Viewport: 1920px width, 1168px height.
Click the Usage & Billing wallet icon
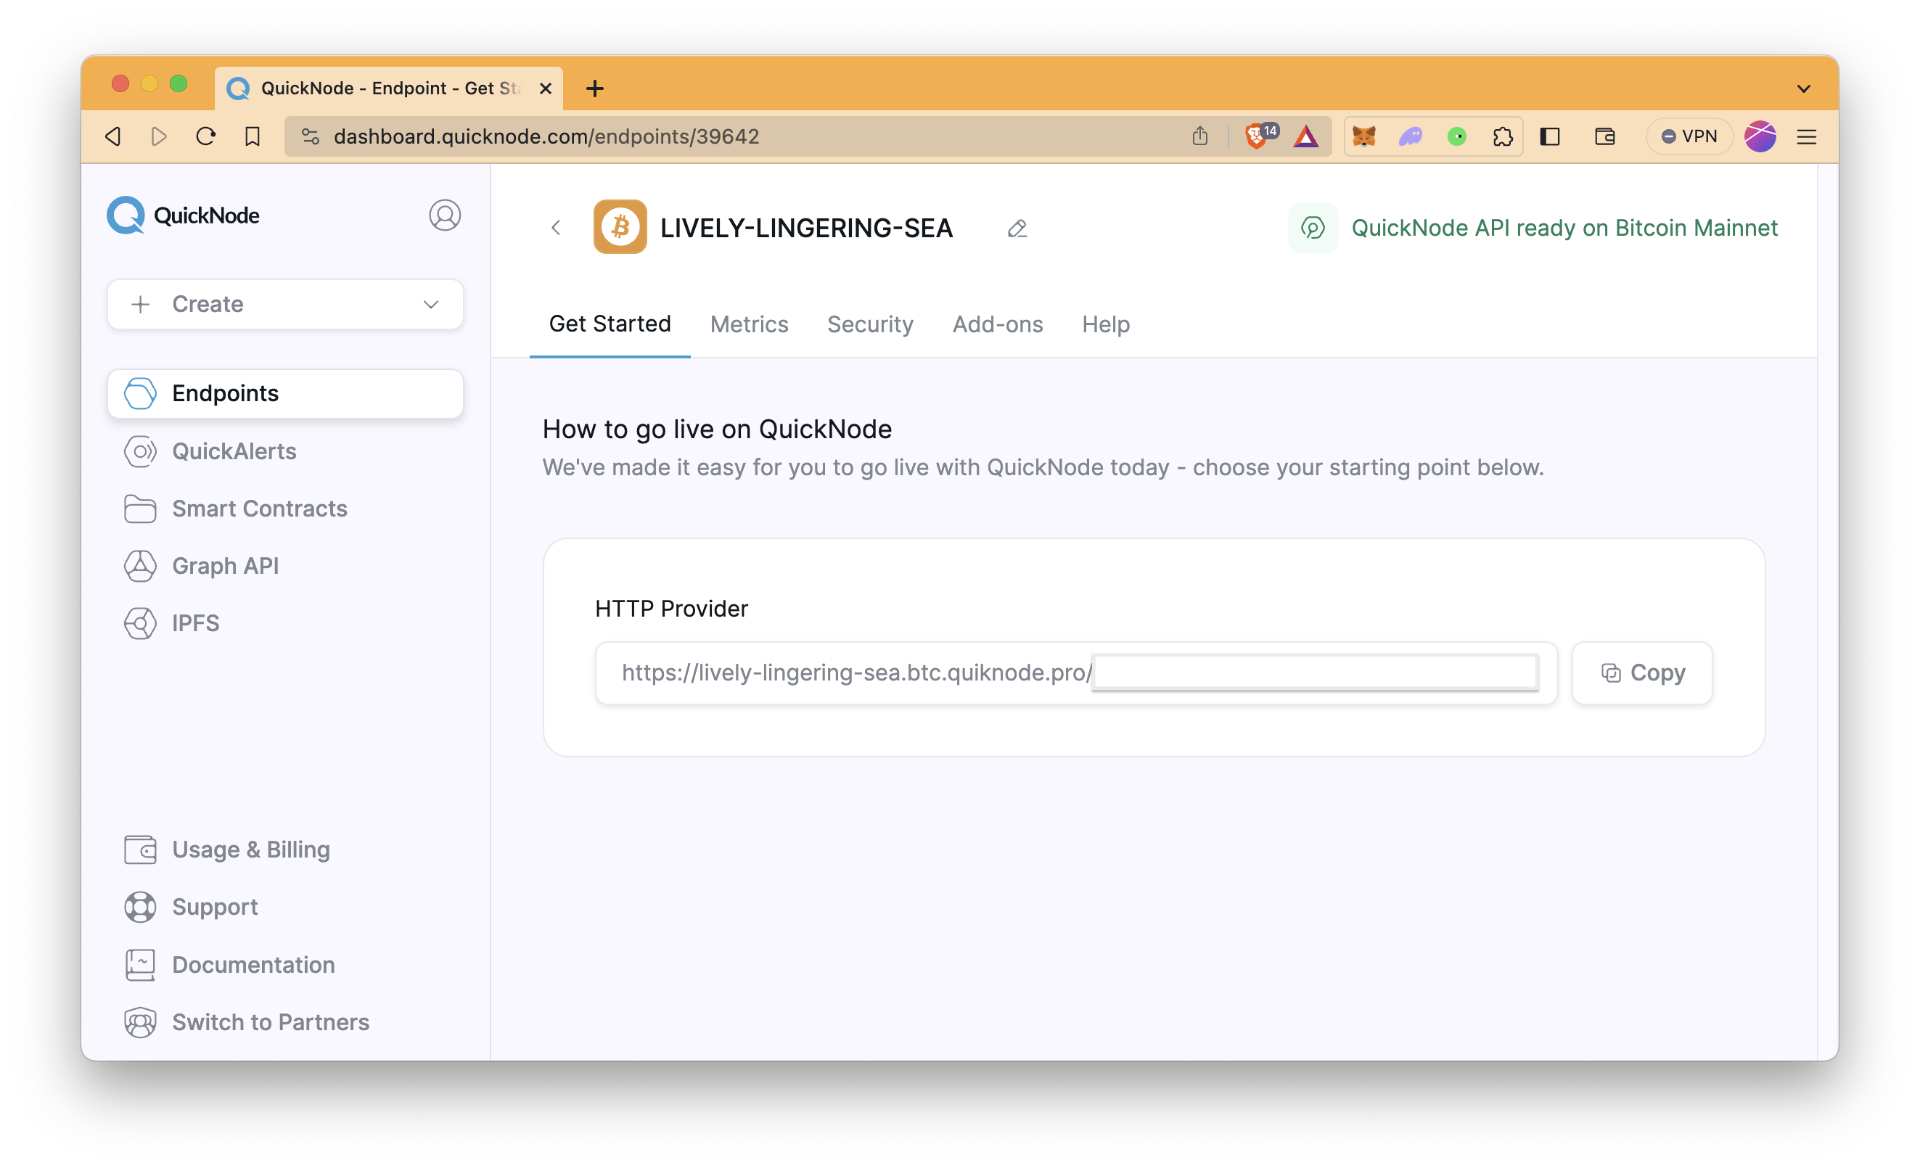tap(140, 850)
